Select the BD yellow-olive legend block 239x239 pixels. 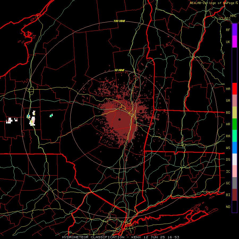click(234, 113)
